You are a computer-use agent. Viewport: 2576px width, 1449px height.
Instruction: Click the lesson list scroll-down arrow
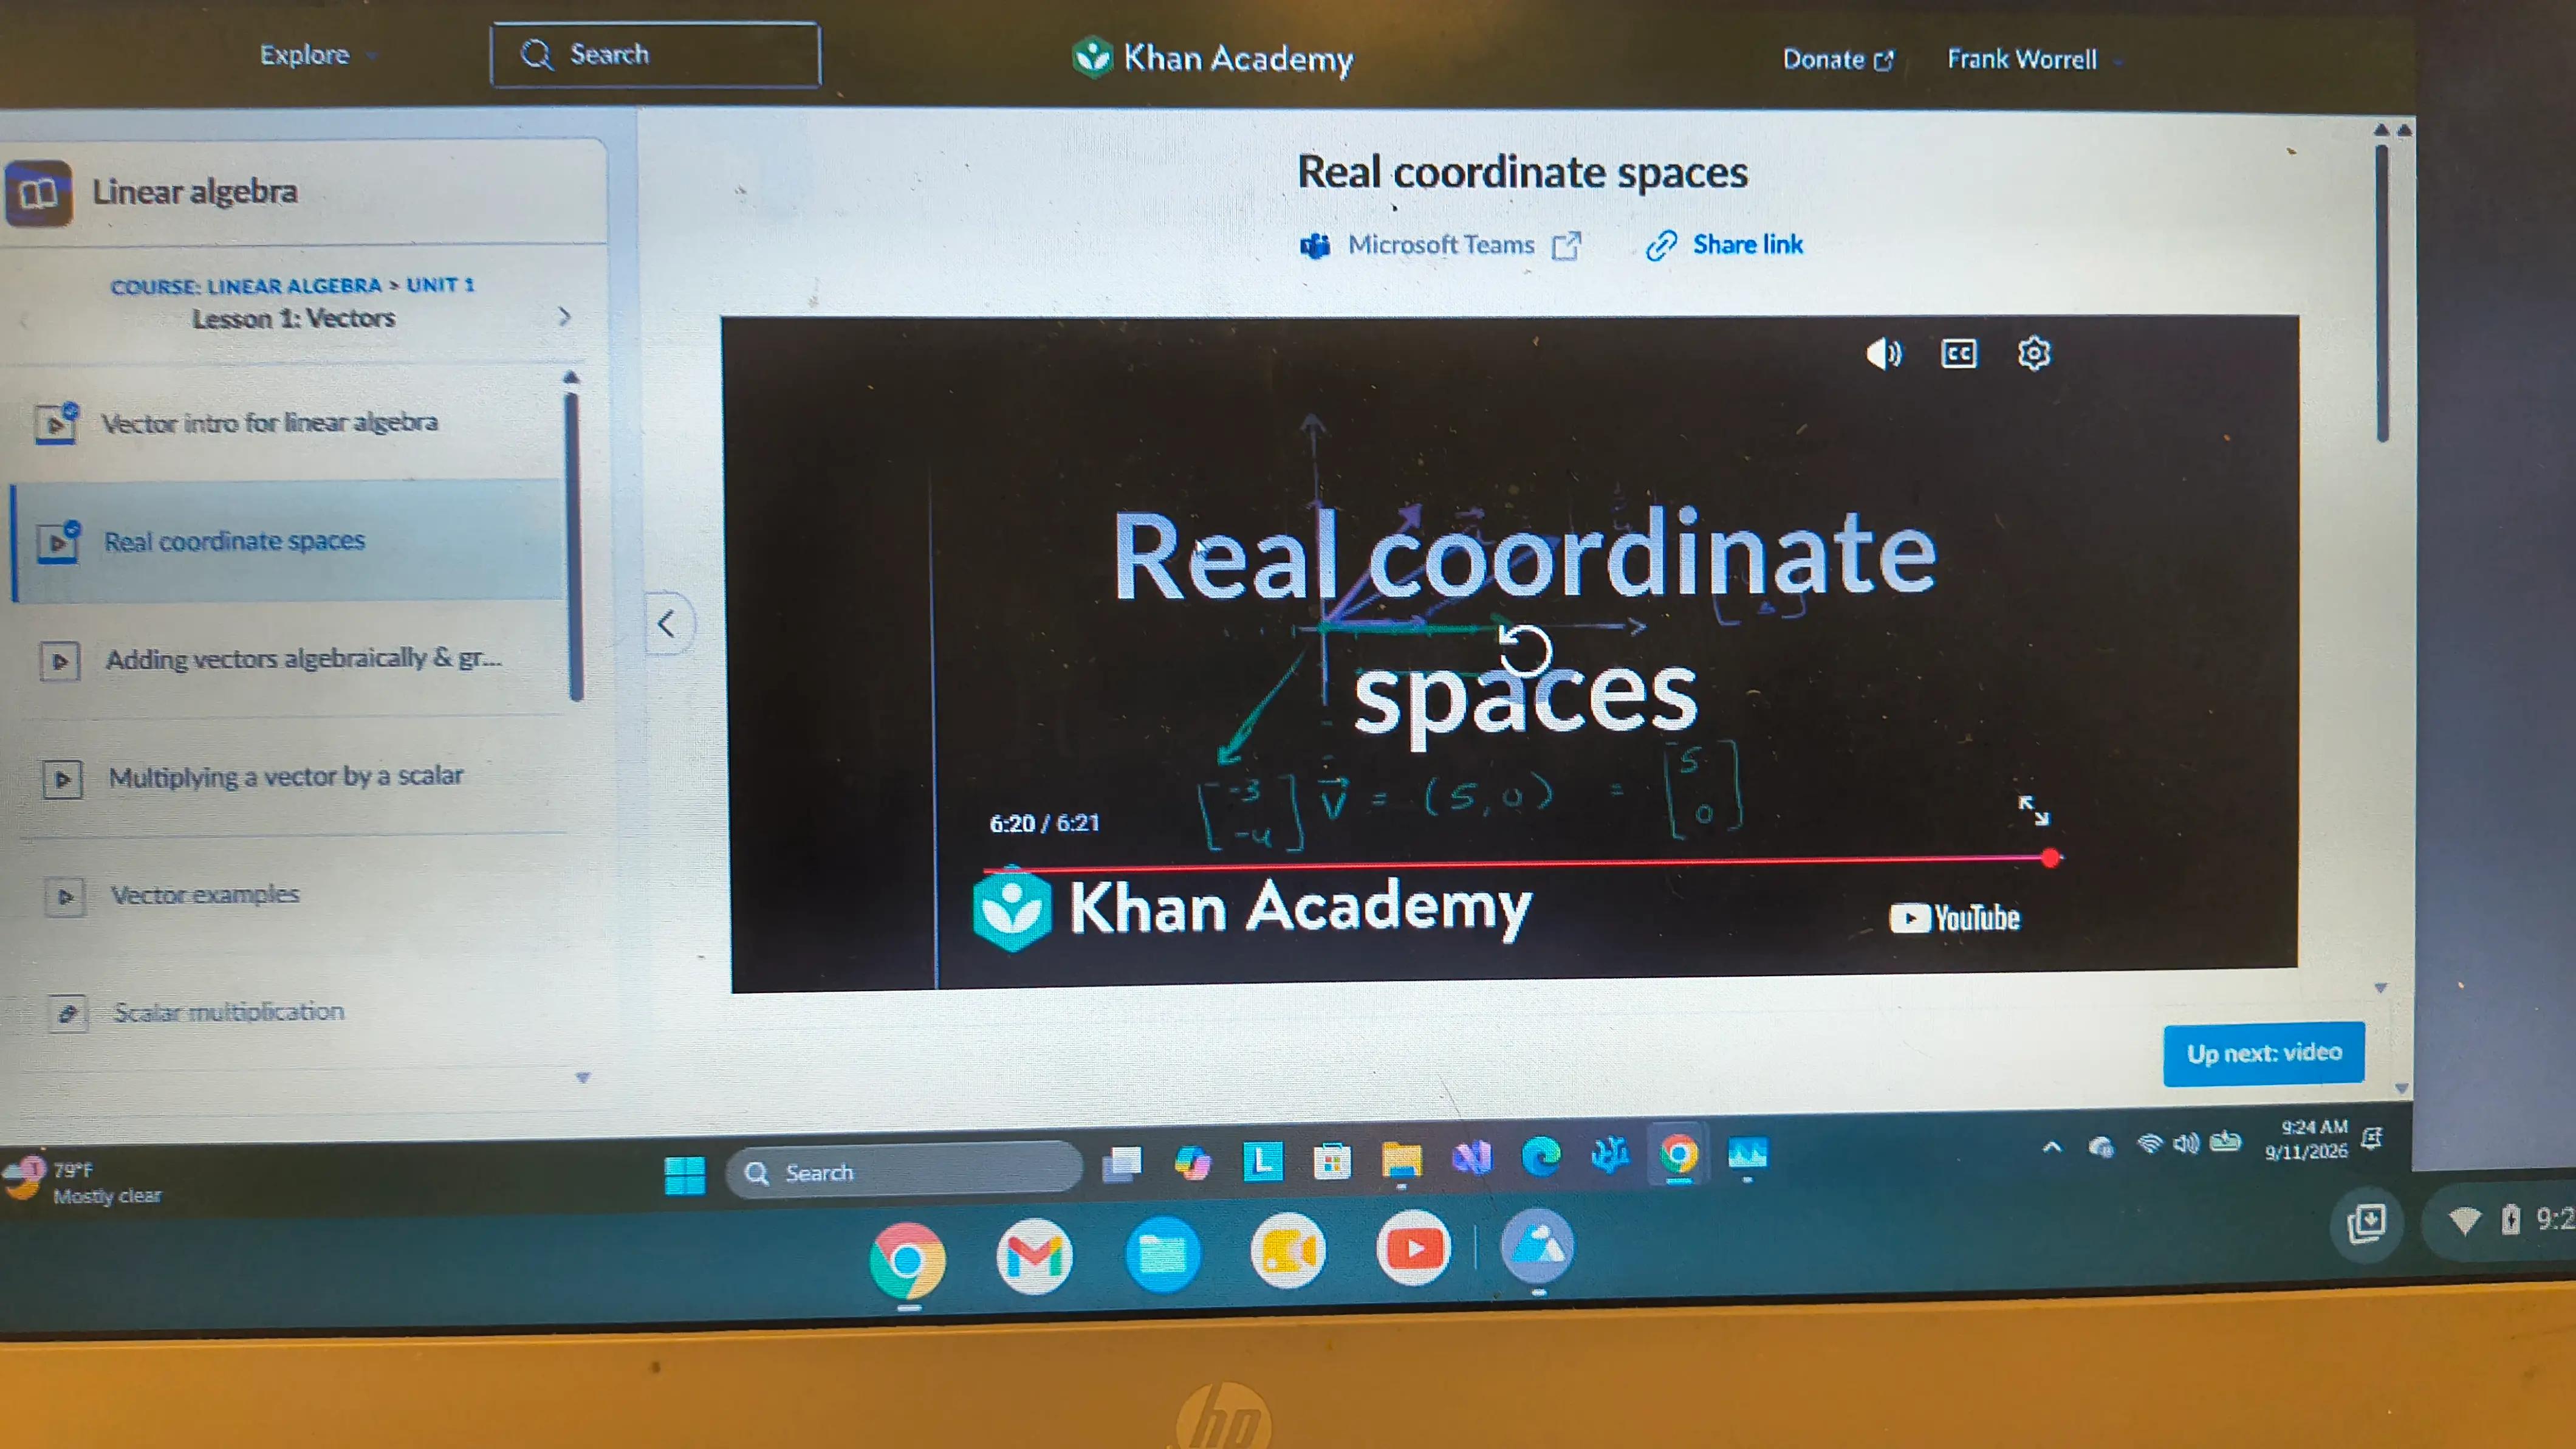pos(583,1078)
